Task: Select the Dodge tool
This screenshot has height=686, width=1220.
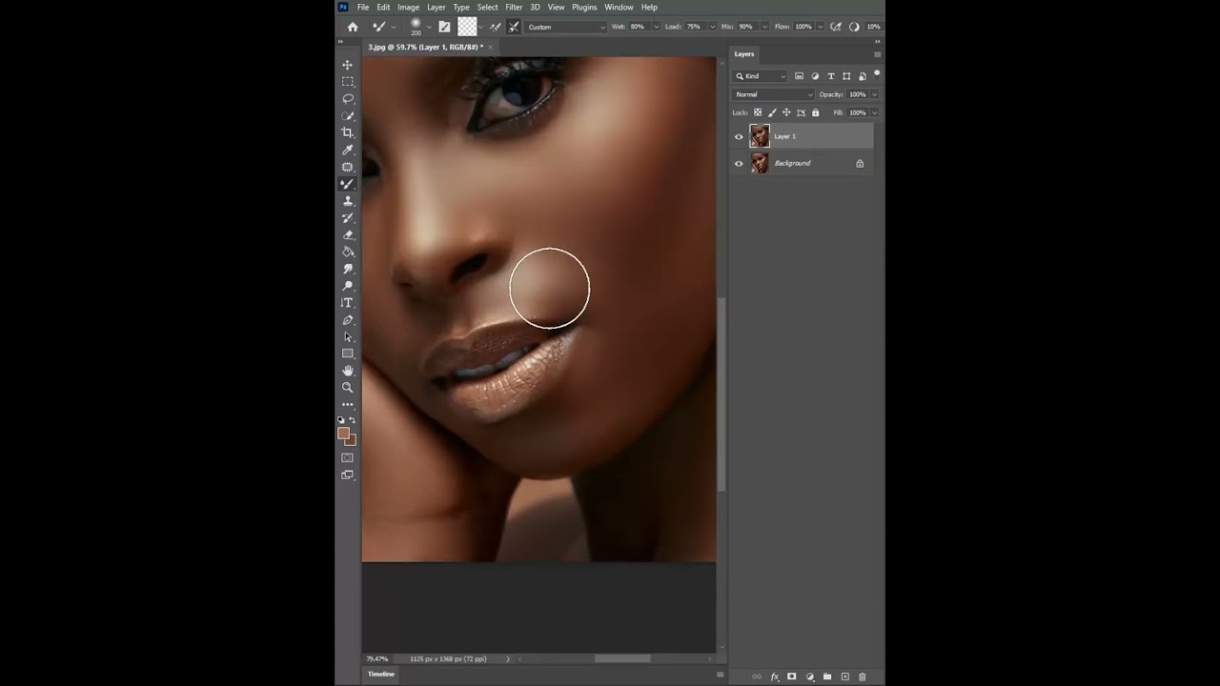Action: click(348, 286)
